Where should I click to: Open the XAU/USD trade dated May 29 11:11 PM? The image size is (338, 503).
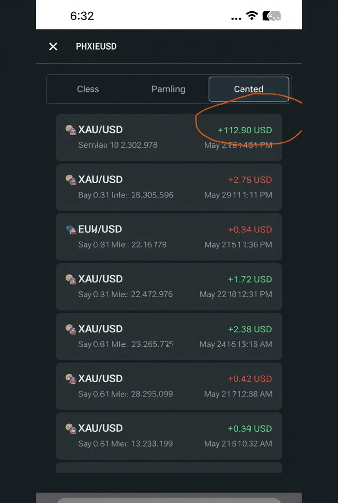[169, 187]
